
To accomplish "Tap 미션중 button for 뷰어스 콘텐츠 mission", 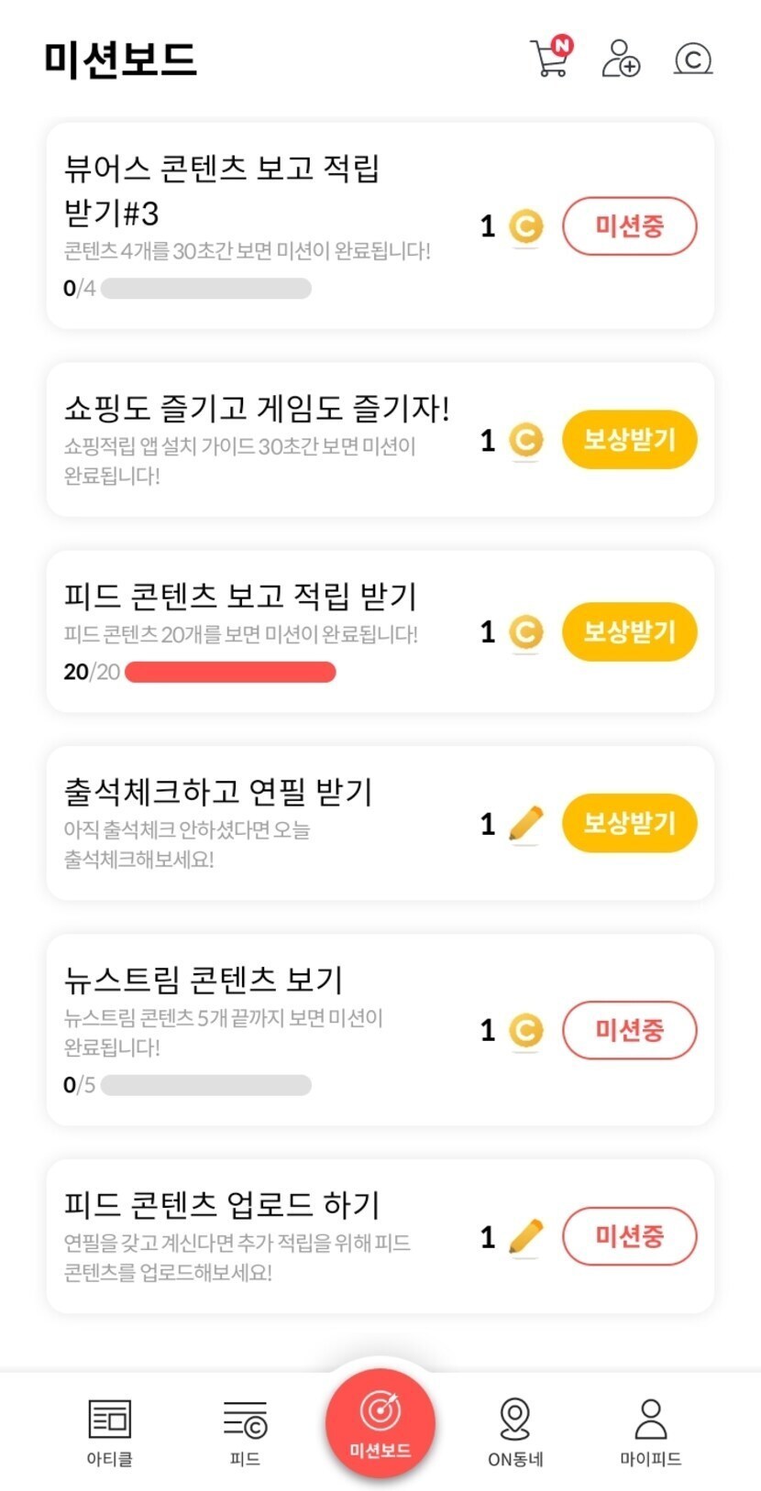I will [x=629, y=225].
